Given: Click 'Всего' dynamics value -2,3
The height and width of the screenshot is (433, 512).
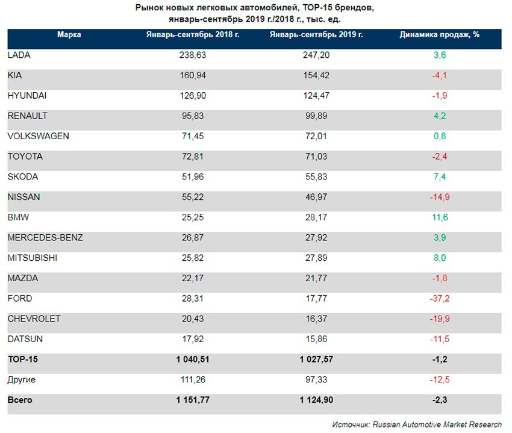Looking at the screenshot, I should pyautogui.click(x=440, y=400).
